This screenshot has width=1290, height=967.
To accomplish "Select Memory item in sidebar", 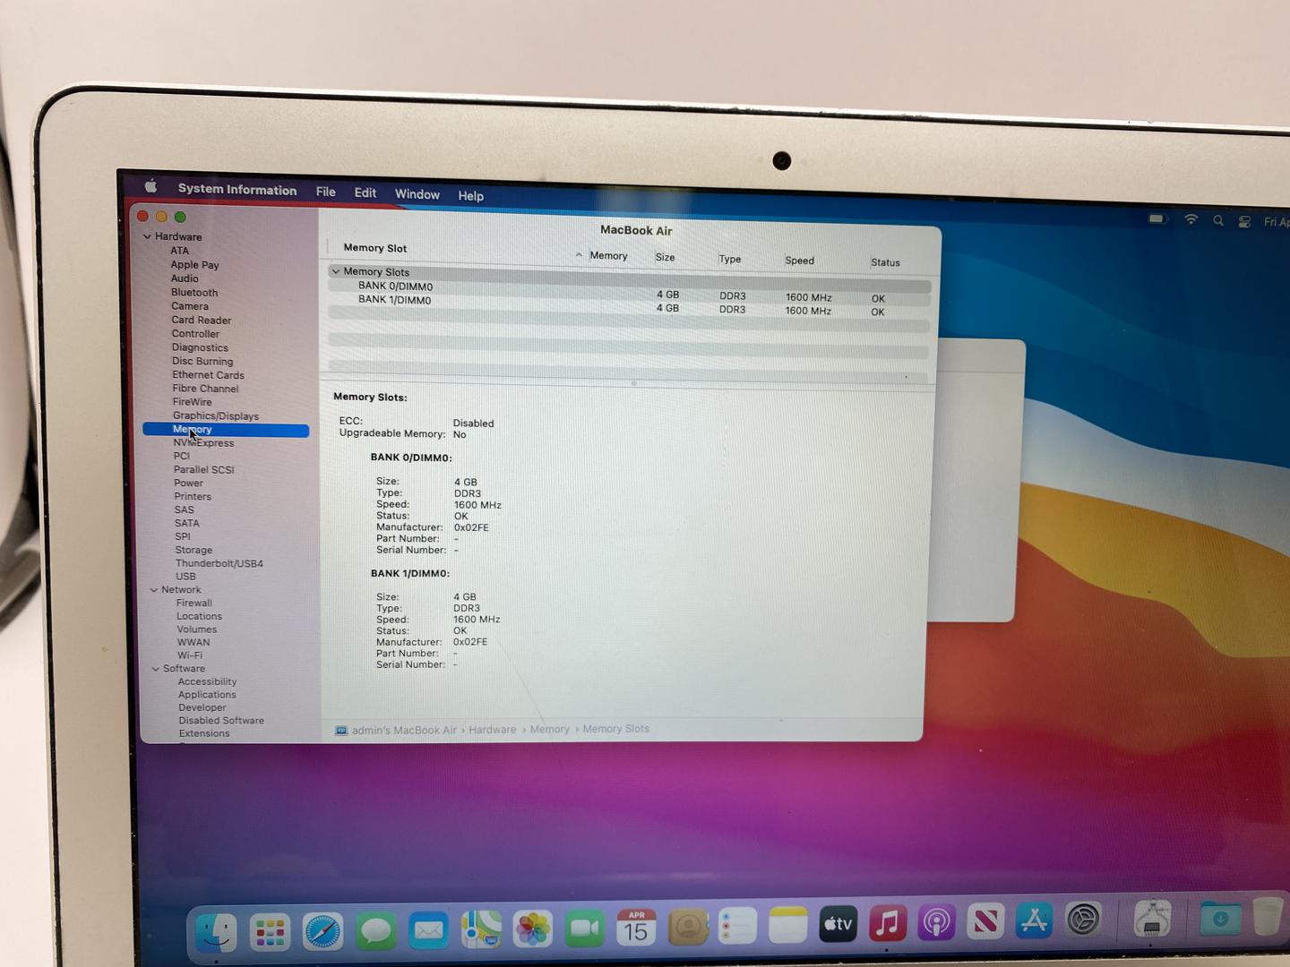I will (226, 430).
